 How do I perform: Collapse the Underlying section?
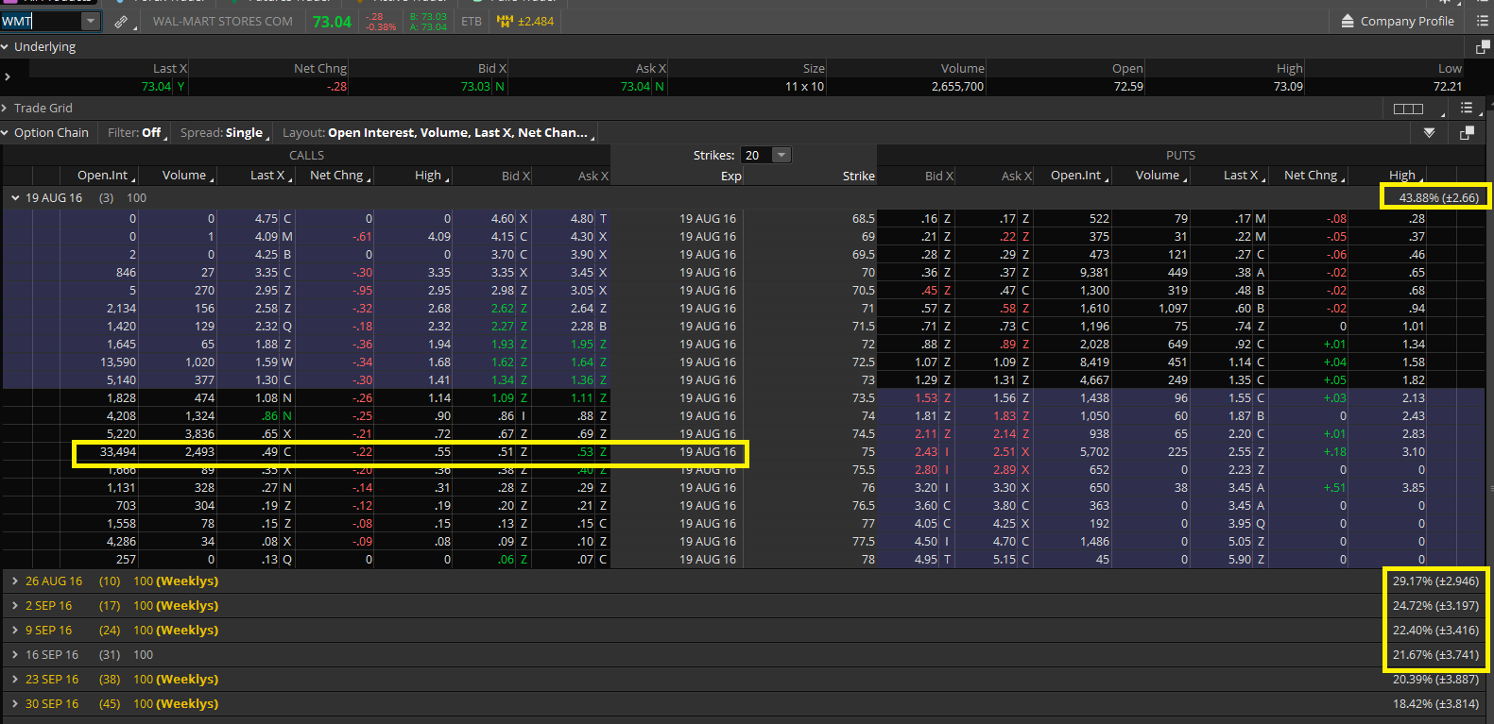click(6, 47)
